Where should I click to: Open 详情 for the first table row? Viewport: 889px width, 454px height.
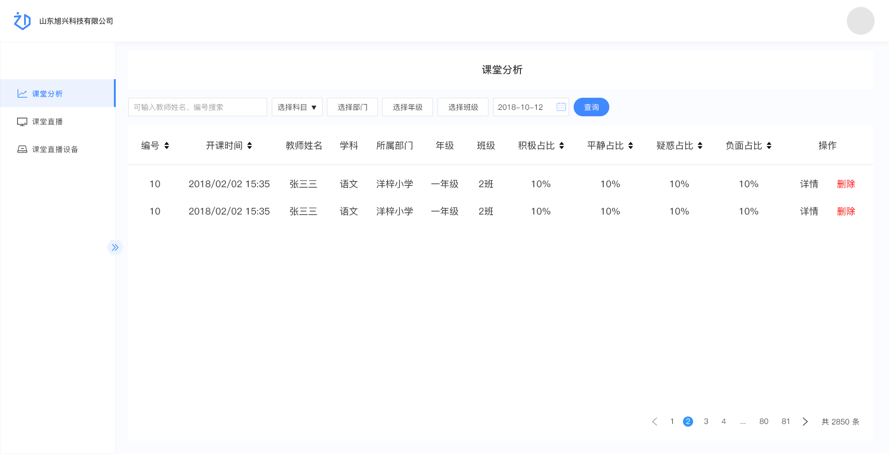809,184
